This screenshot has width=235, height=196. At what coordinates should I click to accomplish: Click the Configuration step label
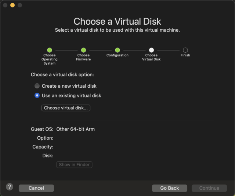[117, 55]
